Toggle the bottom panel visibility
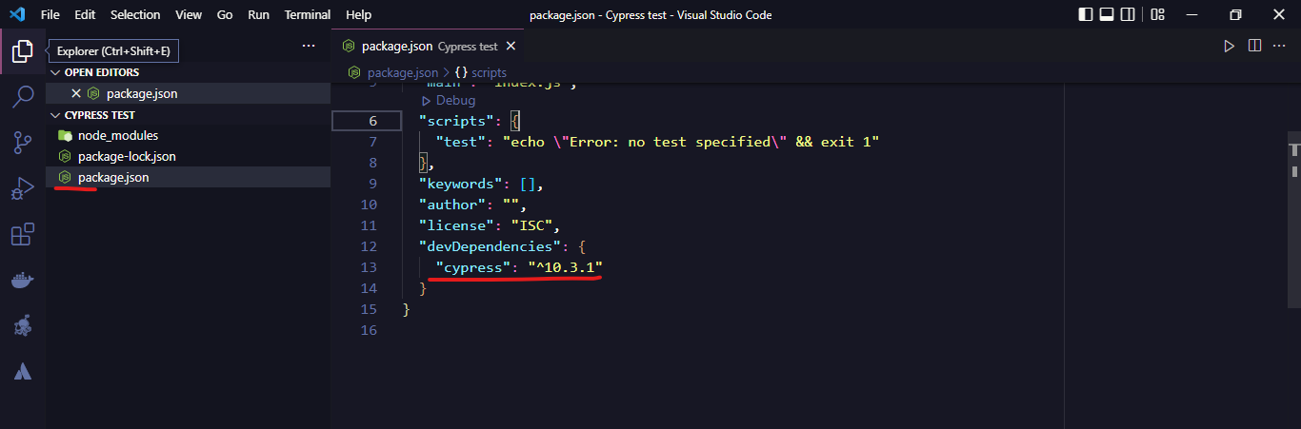This screenshot has width=1301, height=429. 1108,15
